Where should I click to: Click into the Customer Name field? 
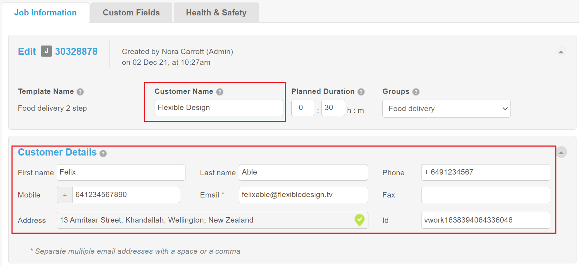219,108
